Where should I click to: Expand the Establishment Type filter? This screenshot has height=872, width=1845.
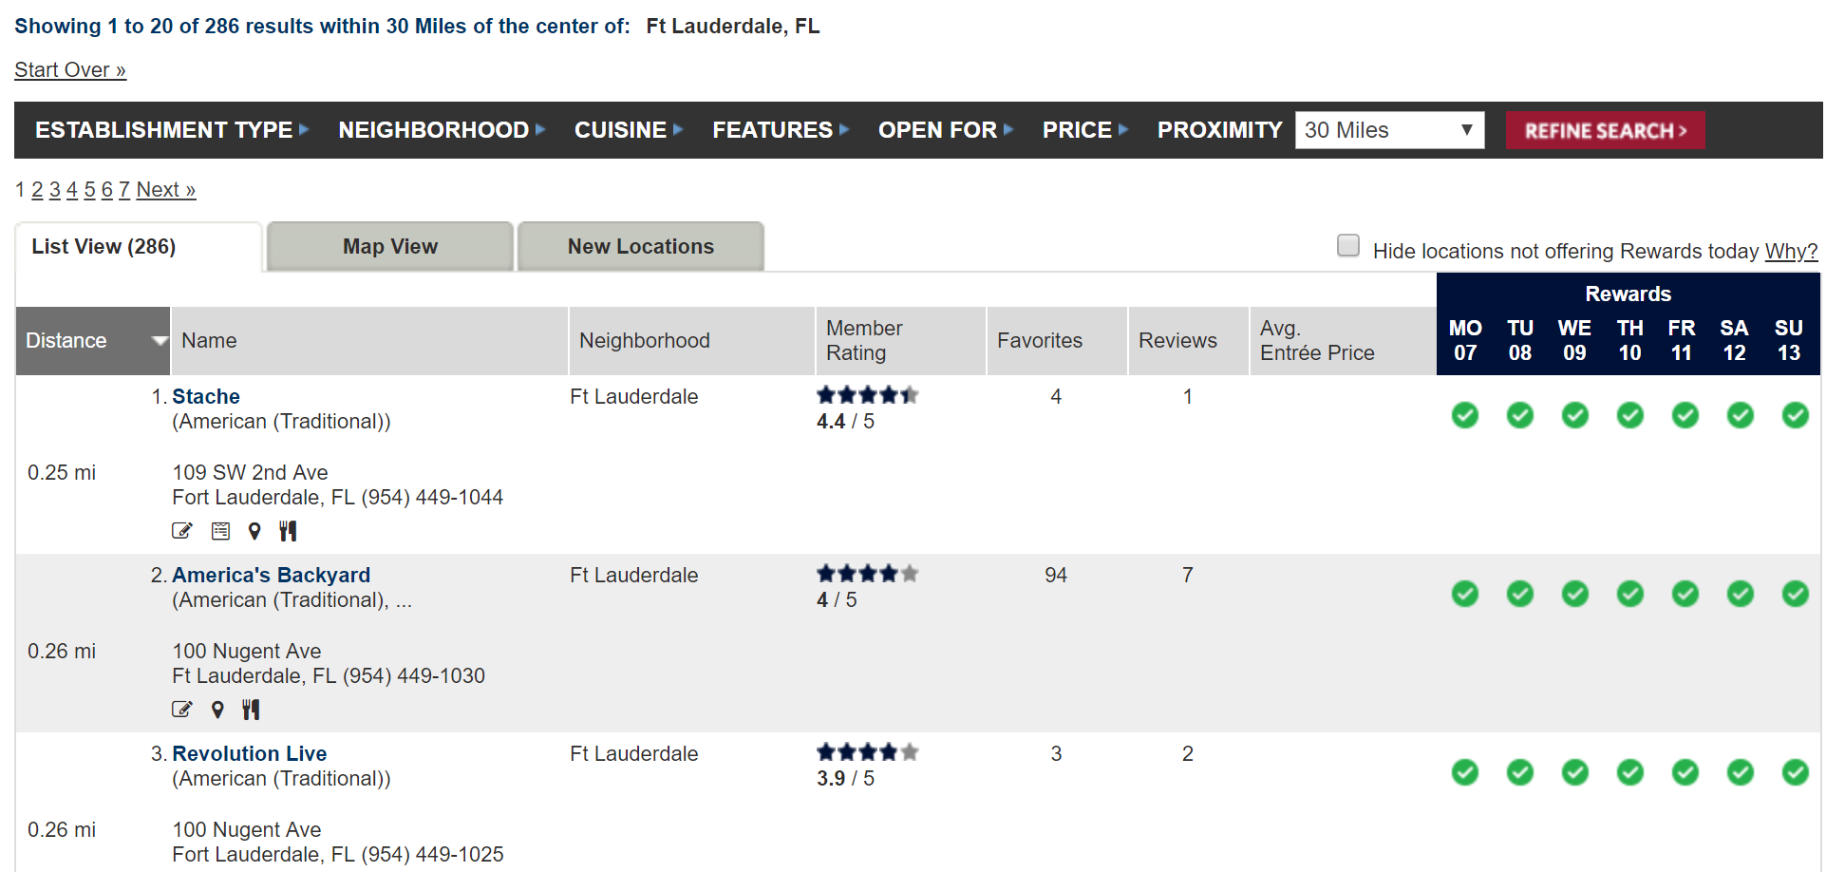tap(172, 130)
